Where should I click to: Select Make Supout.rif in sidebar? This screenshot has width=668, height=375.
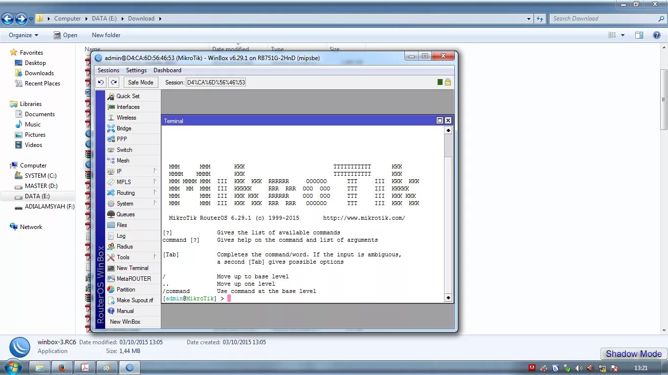click(133, 300)
